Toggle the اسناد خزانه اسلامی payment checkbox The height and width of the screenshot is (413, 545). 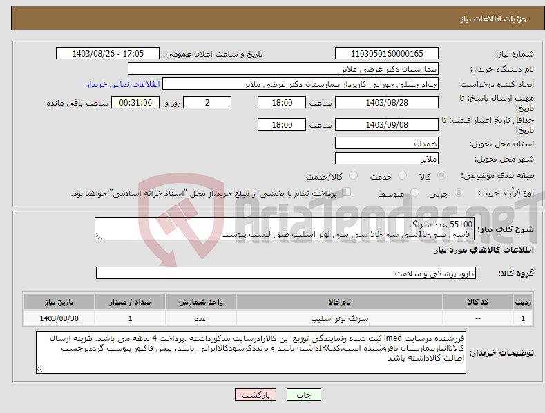tap(347, 192)
